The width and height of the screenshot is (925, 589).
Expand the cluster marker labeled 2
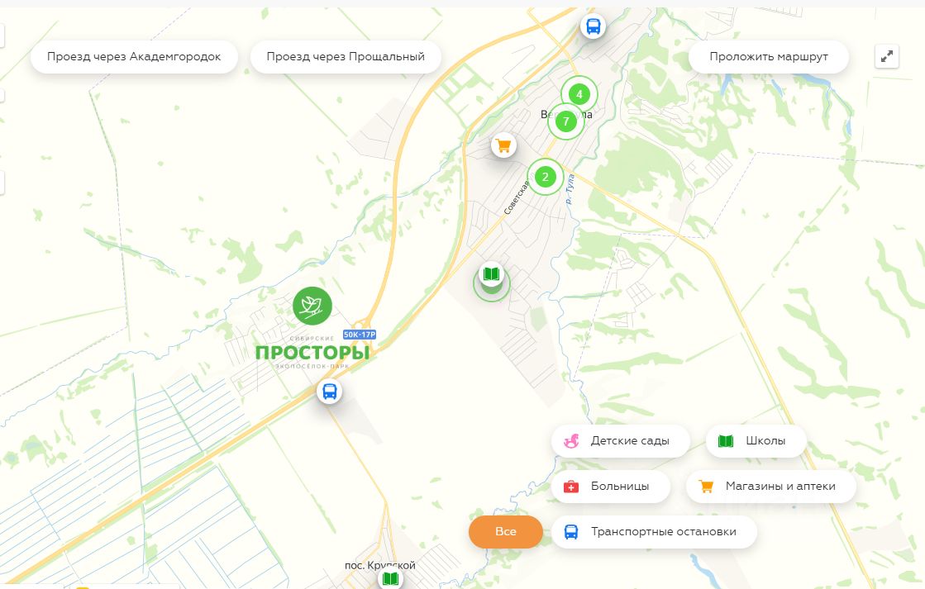(545, 177)
